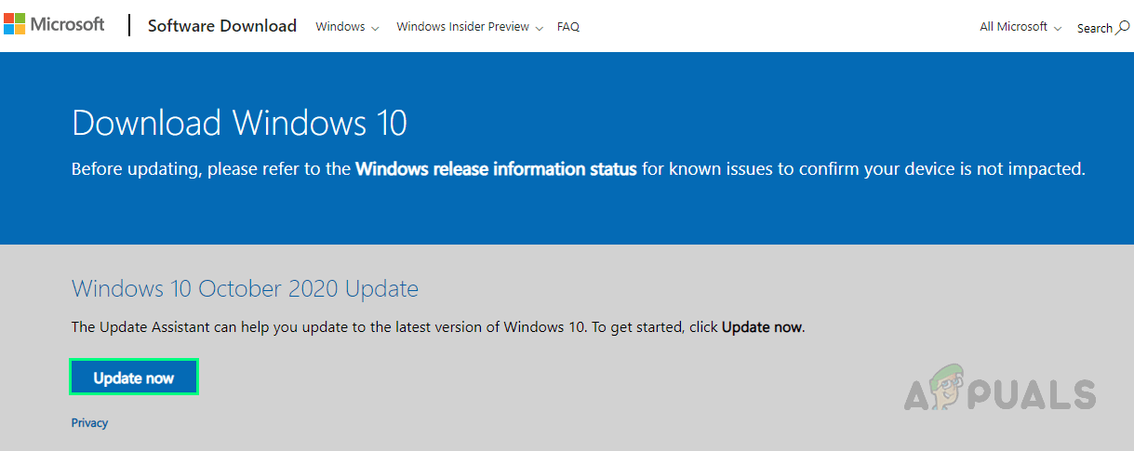Open the Windows navigation menu label
1134x451 pixels.
click(x=340, y=27)
